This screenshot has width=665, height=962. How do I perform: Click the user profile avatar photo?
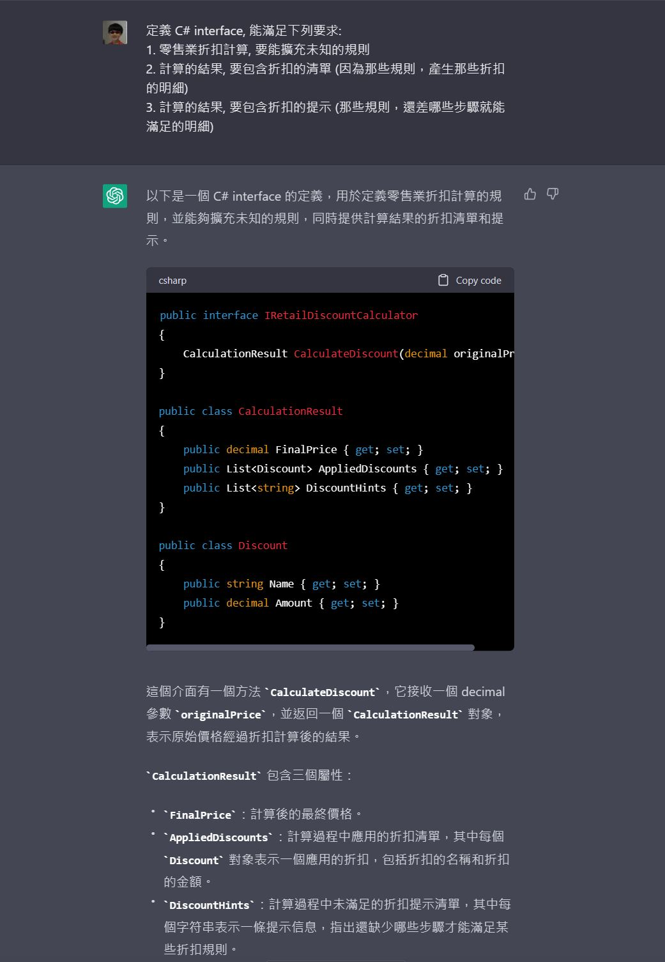click(x=115, y=33)
